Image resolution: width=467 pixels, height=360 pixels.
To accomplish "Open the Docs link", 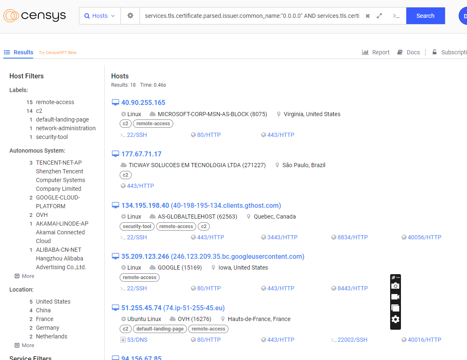I will click(408, 52).
